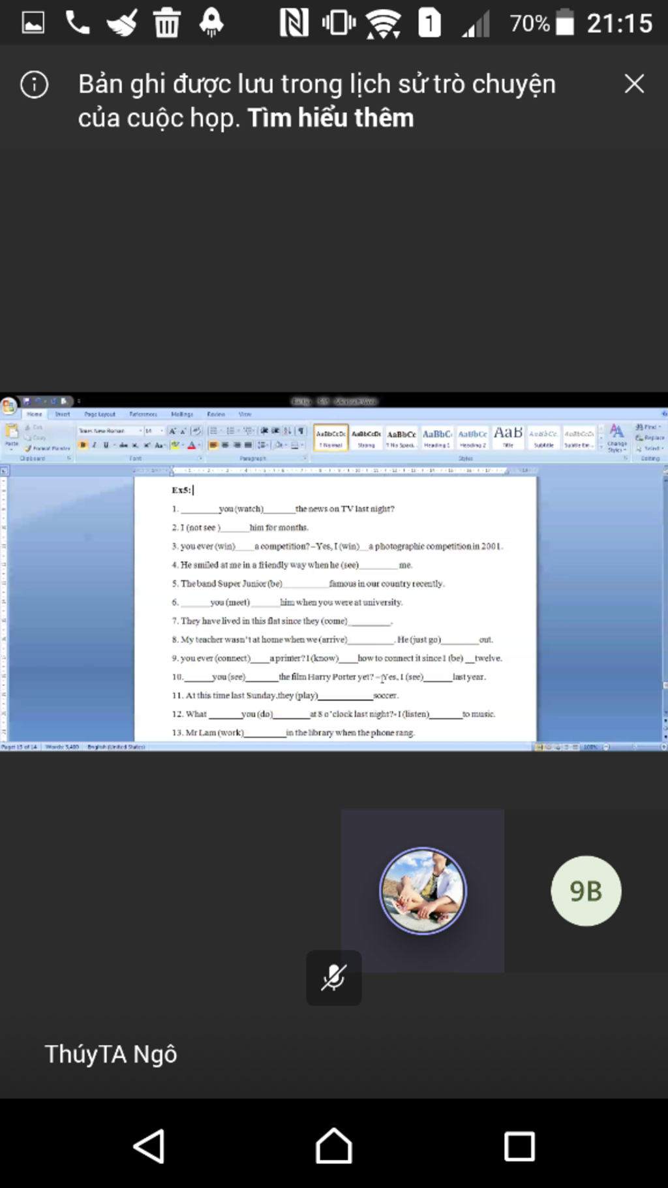668x1188 pixels.
Task: Click the Clear Formatting icon
Action: pyautogui.click(x=196, y=431)
